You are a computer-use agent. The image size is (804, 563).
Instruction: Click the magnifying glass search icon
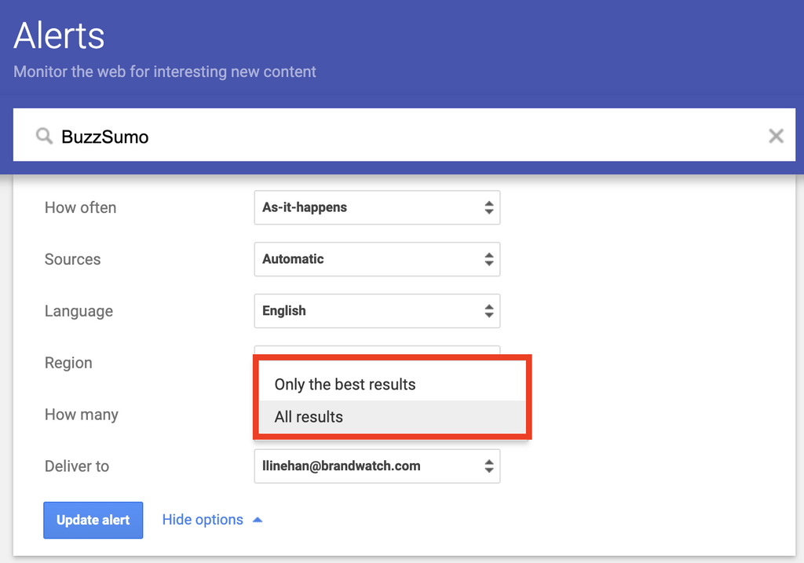pyautogui.click(x=44, y=137)
